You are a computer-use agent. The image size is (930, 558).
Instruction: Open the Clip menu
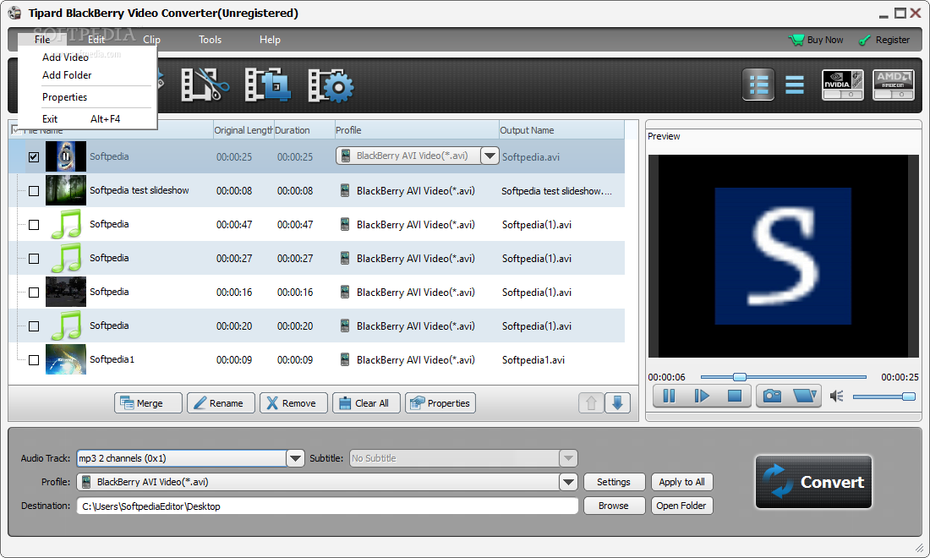[152, 40]
